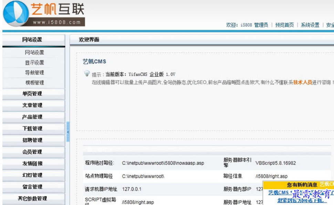334x205 pixels.
Task: Click the 系统设置 link in header
Action: pos(310,25)
